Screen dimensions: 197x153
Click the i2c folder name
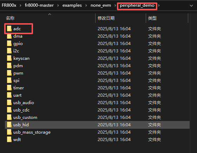tap(16, 51)
